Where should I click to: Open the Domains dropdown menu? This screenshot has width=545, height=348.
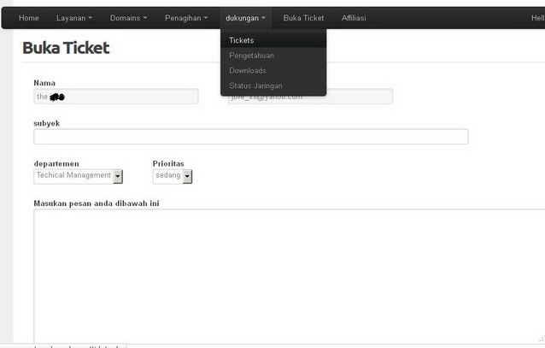[x=128, y=18]
